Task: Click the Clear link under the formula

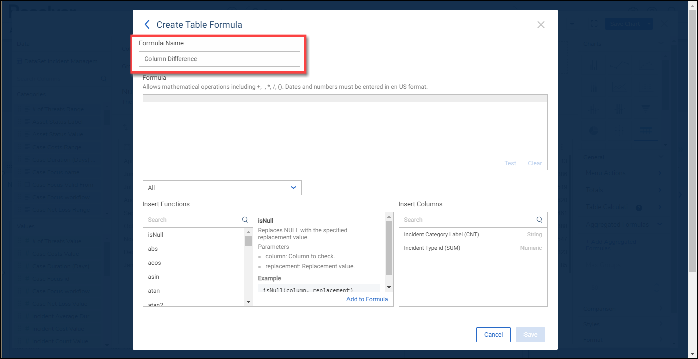Action: coord(535,163)
